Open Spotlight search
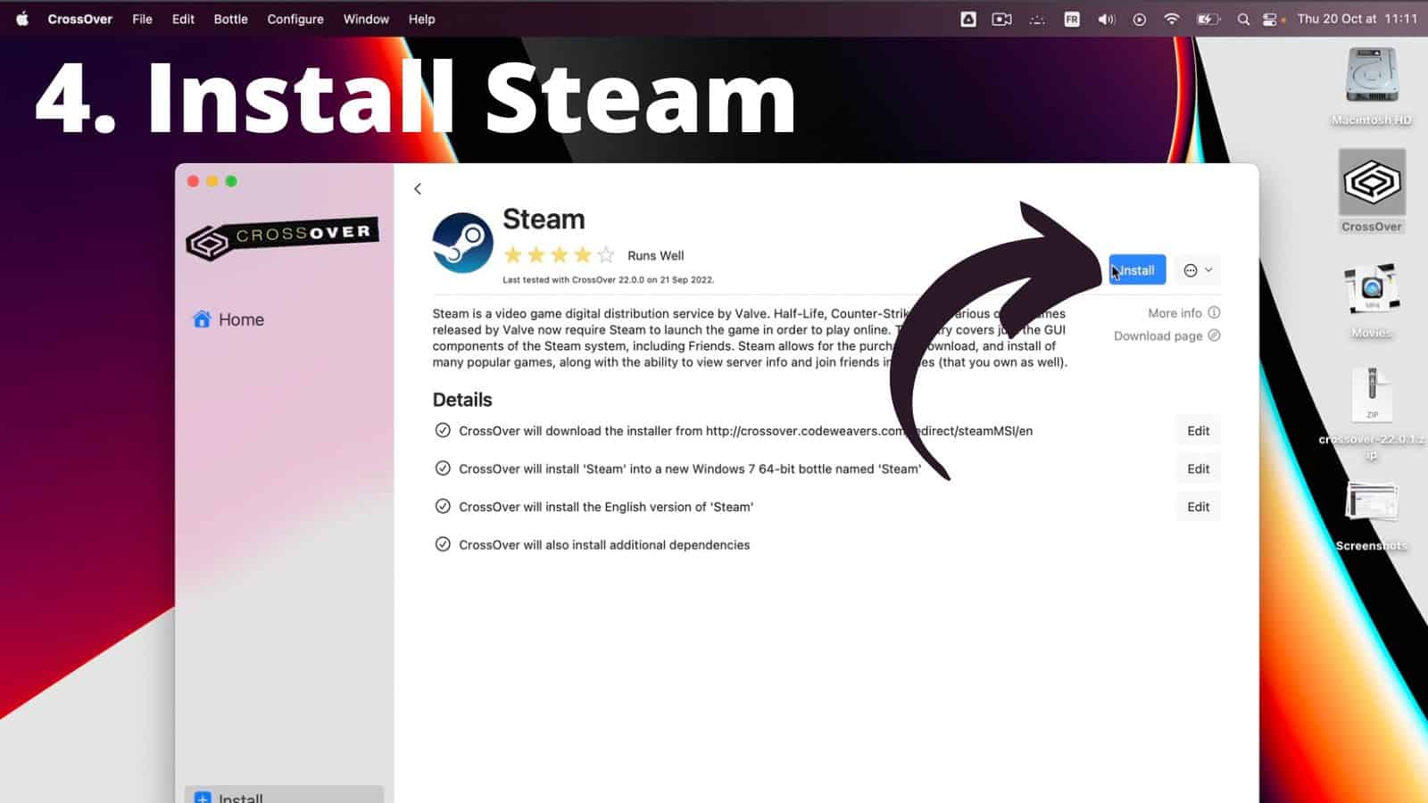1428x803 pixels. coord(1243,19)
